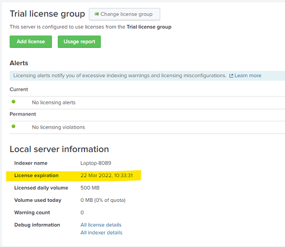The width and height of the screenshot is (285, 247).
Task: Click the green dot next to No licensing violations
Action: point(14,126)
